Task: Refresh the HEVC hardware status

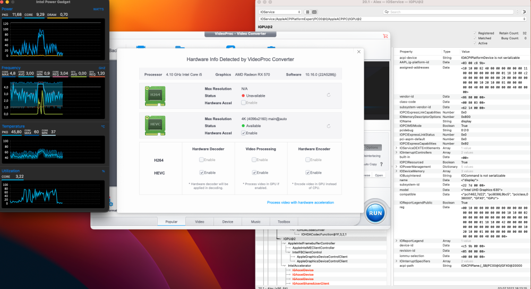Action: (329, 126)
